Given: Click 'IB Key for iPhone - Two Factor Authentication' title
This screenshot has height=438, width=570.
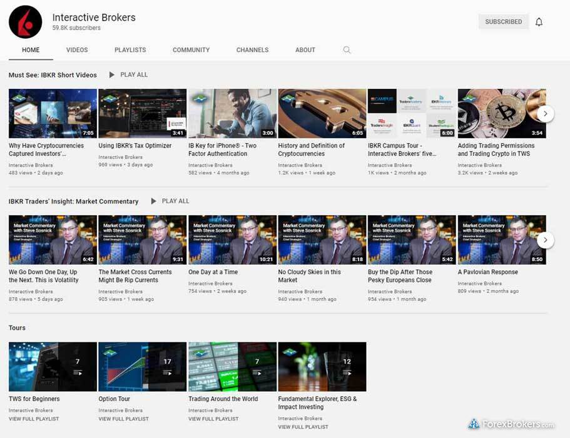Looking at the screenshot, I should 223,150.
